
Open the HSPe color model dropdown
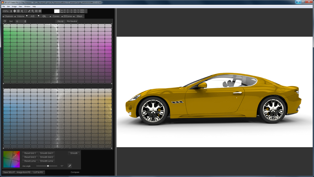pos(7,11)
